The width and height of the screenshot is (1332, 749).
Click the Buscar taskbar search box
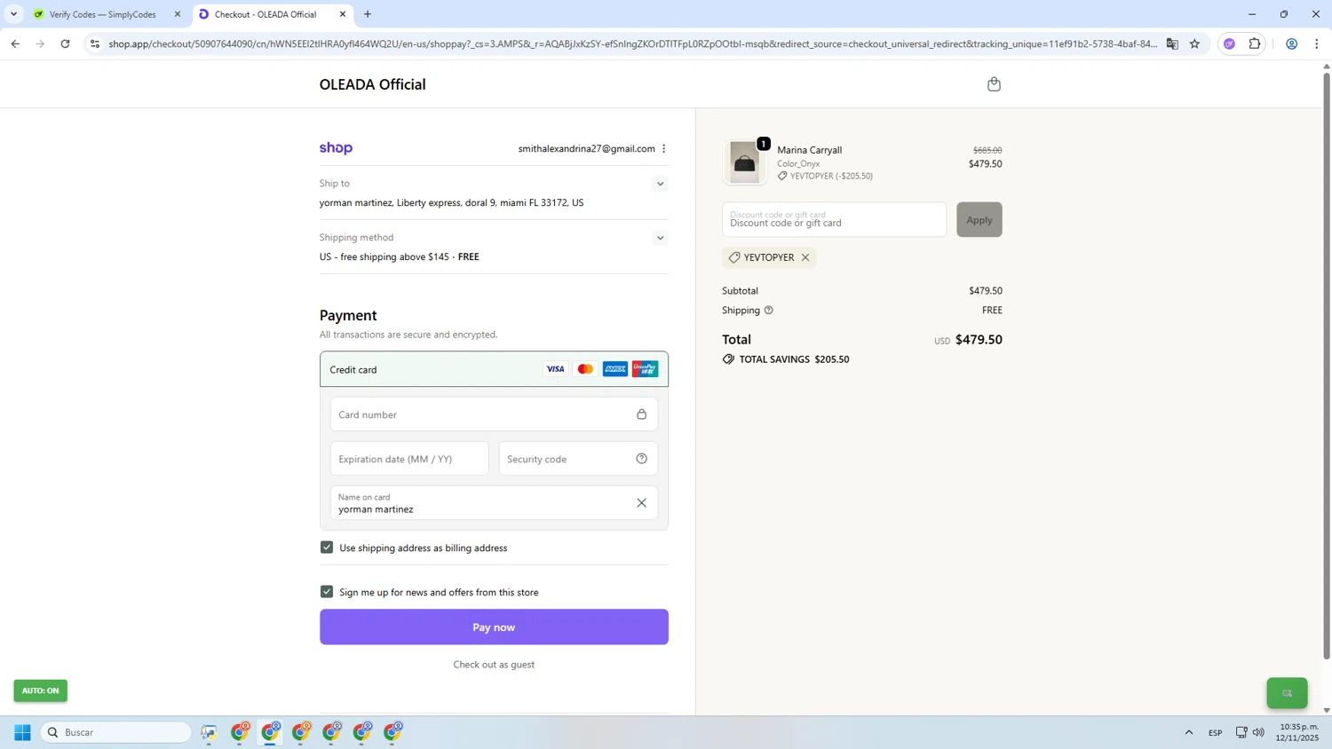[x=116, y=732]
